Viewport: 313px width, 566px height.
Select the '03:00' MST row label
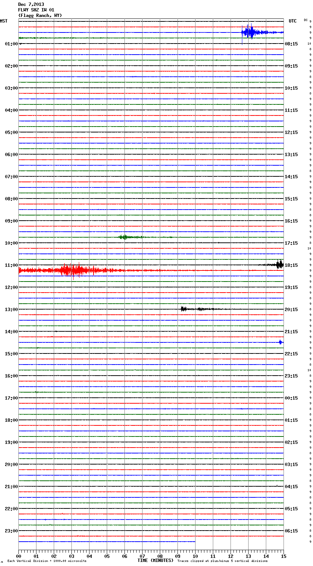(x=11, y=88)
